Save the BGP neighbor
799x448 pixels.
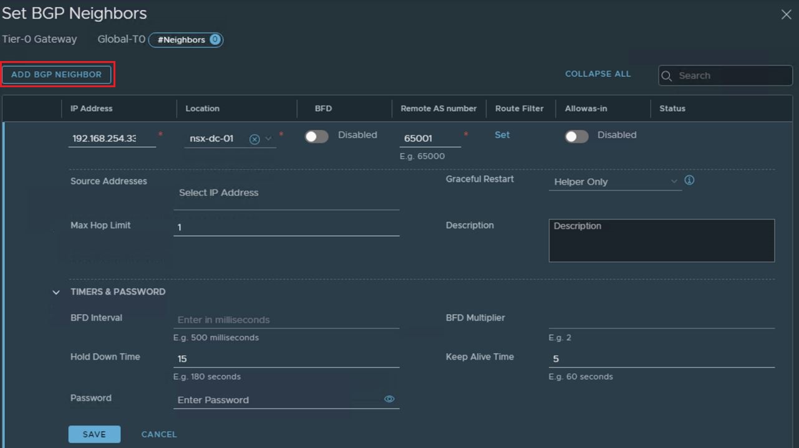[x=94, y=434]
